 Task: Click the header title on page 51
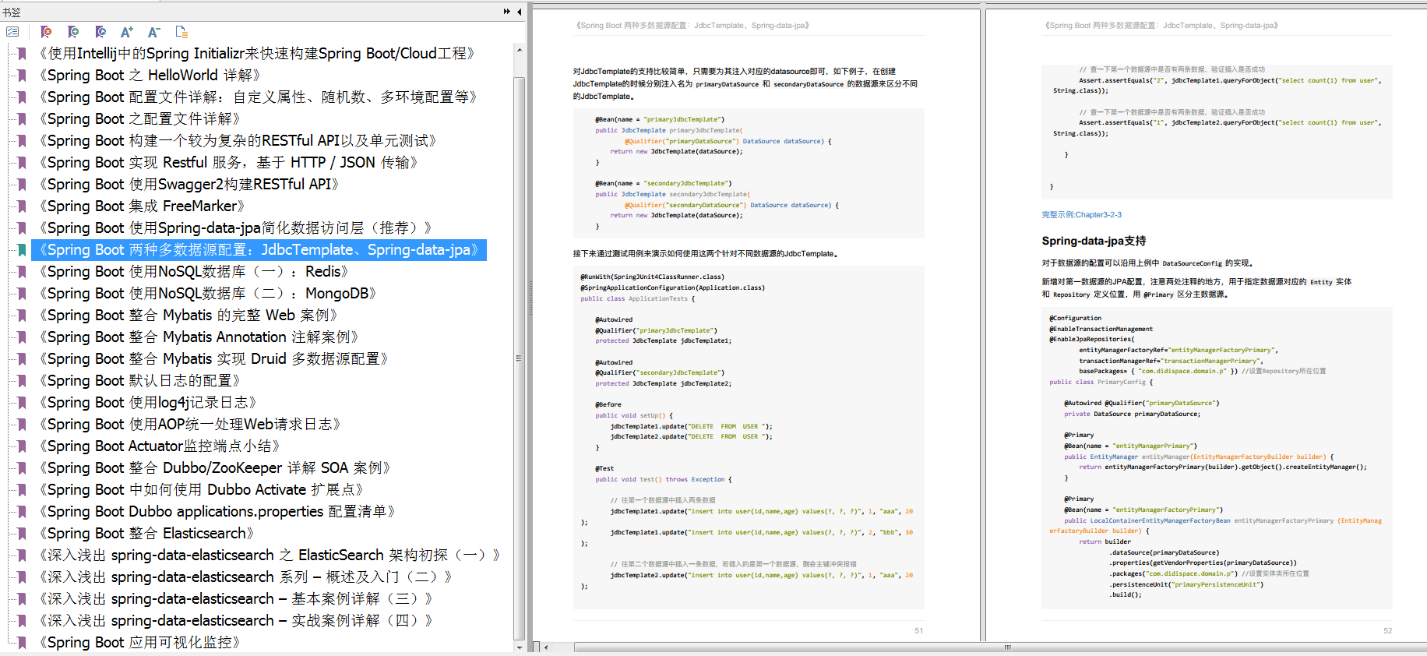(x=692, y=26)
